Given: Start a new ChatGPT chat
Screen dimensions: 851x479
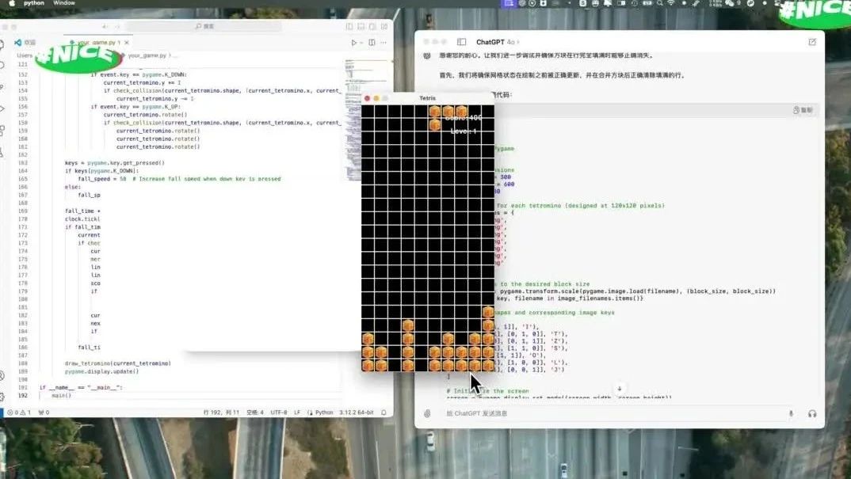Looking at the screenshot, I should (812, 42).
